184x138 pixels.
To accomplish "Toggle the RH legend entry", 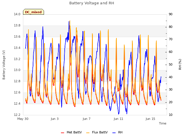I will tap(118, 132).
